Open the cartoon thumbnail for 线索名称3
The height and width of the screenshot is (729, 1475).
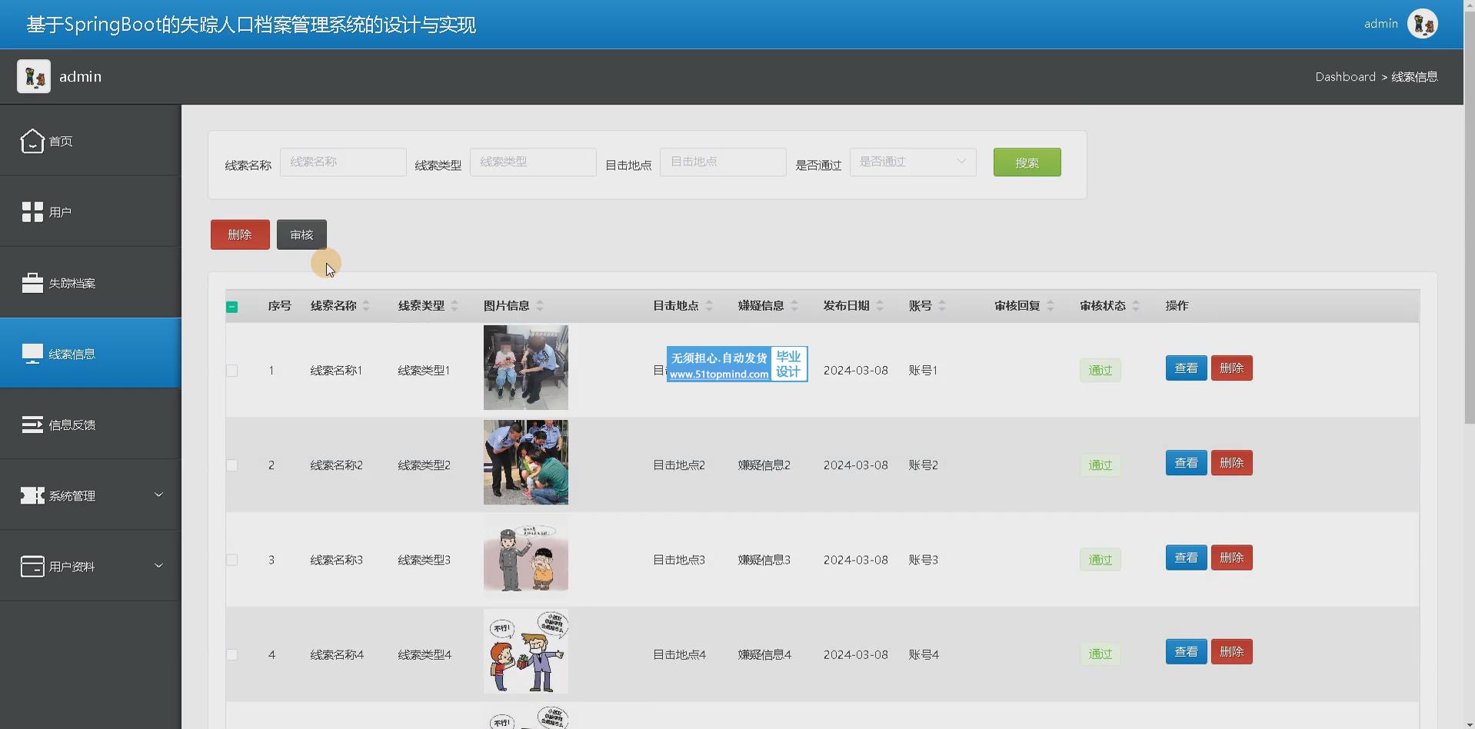pos(526,557)
